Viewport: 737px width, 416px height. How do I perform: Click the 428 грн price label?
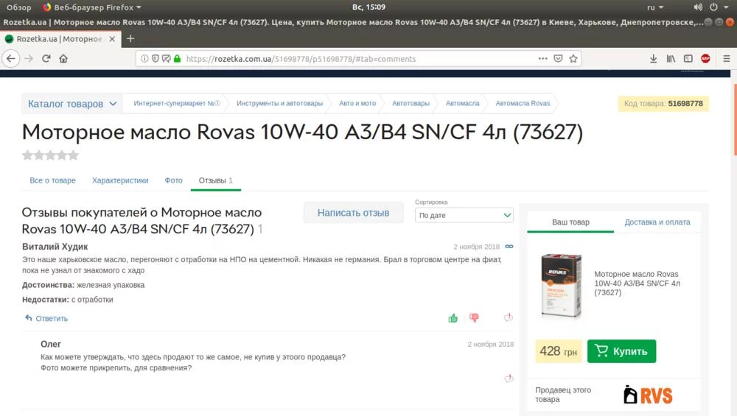[559, 351]
